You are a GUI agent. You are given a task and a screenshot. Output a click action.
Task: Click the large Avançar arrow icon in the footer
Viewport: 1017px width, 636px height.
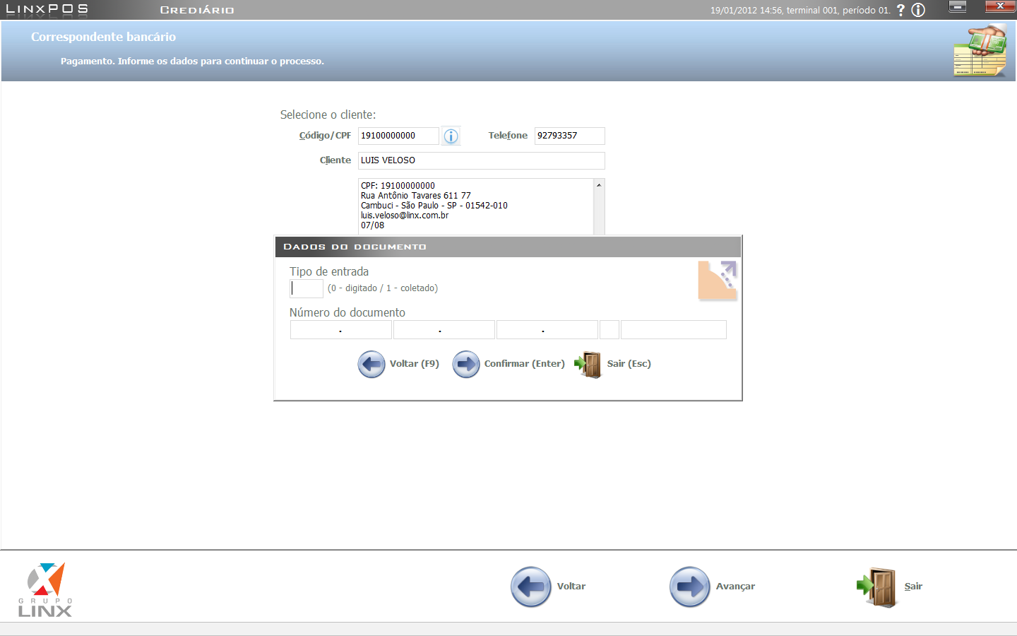coord(689,587)
